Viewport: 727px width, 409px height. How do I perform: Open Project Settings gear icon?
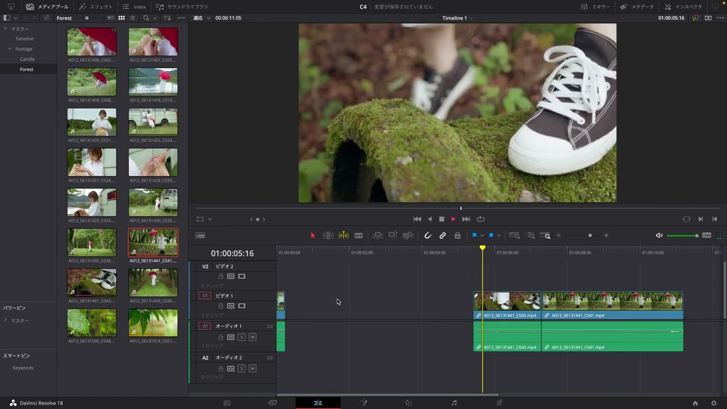(x=714, y=403)
